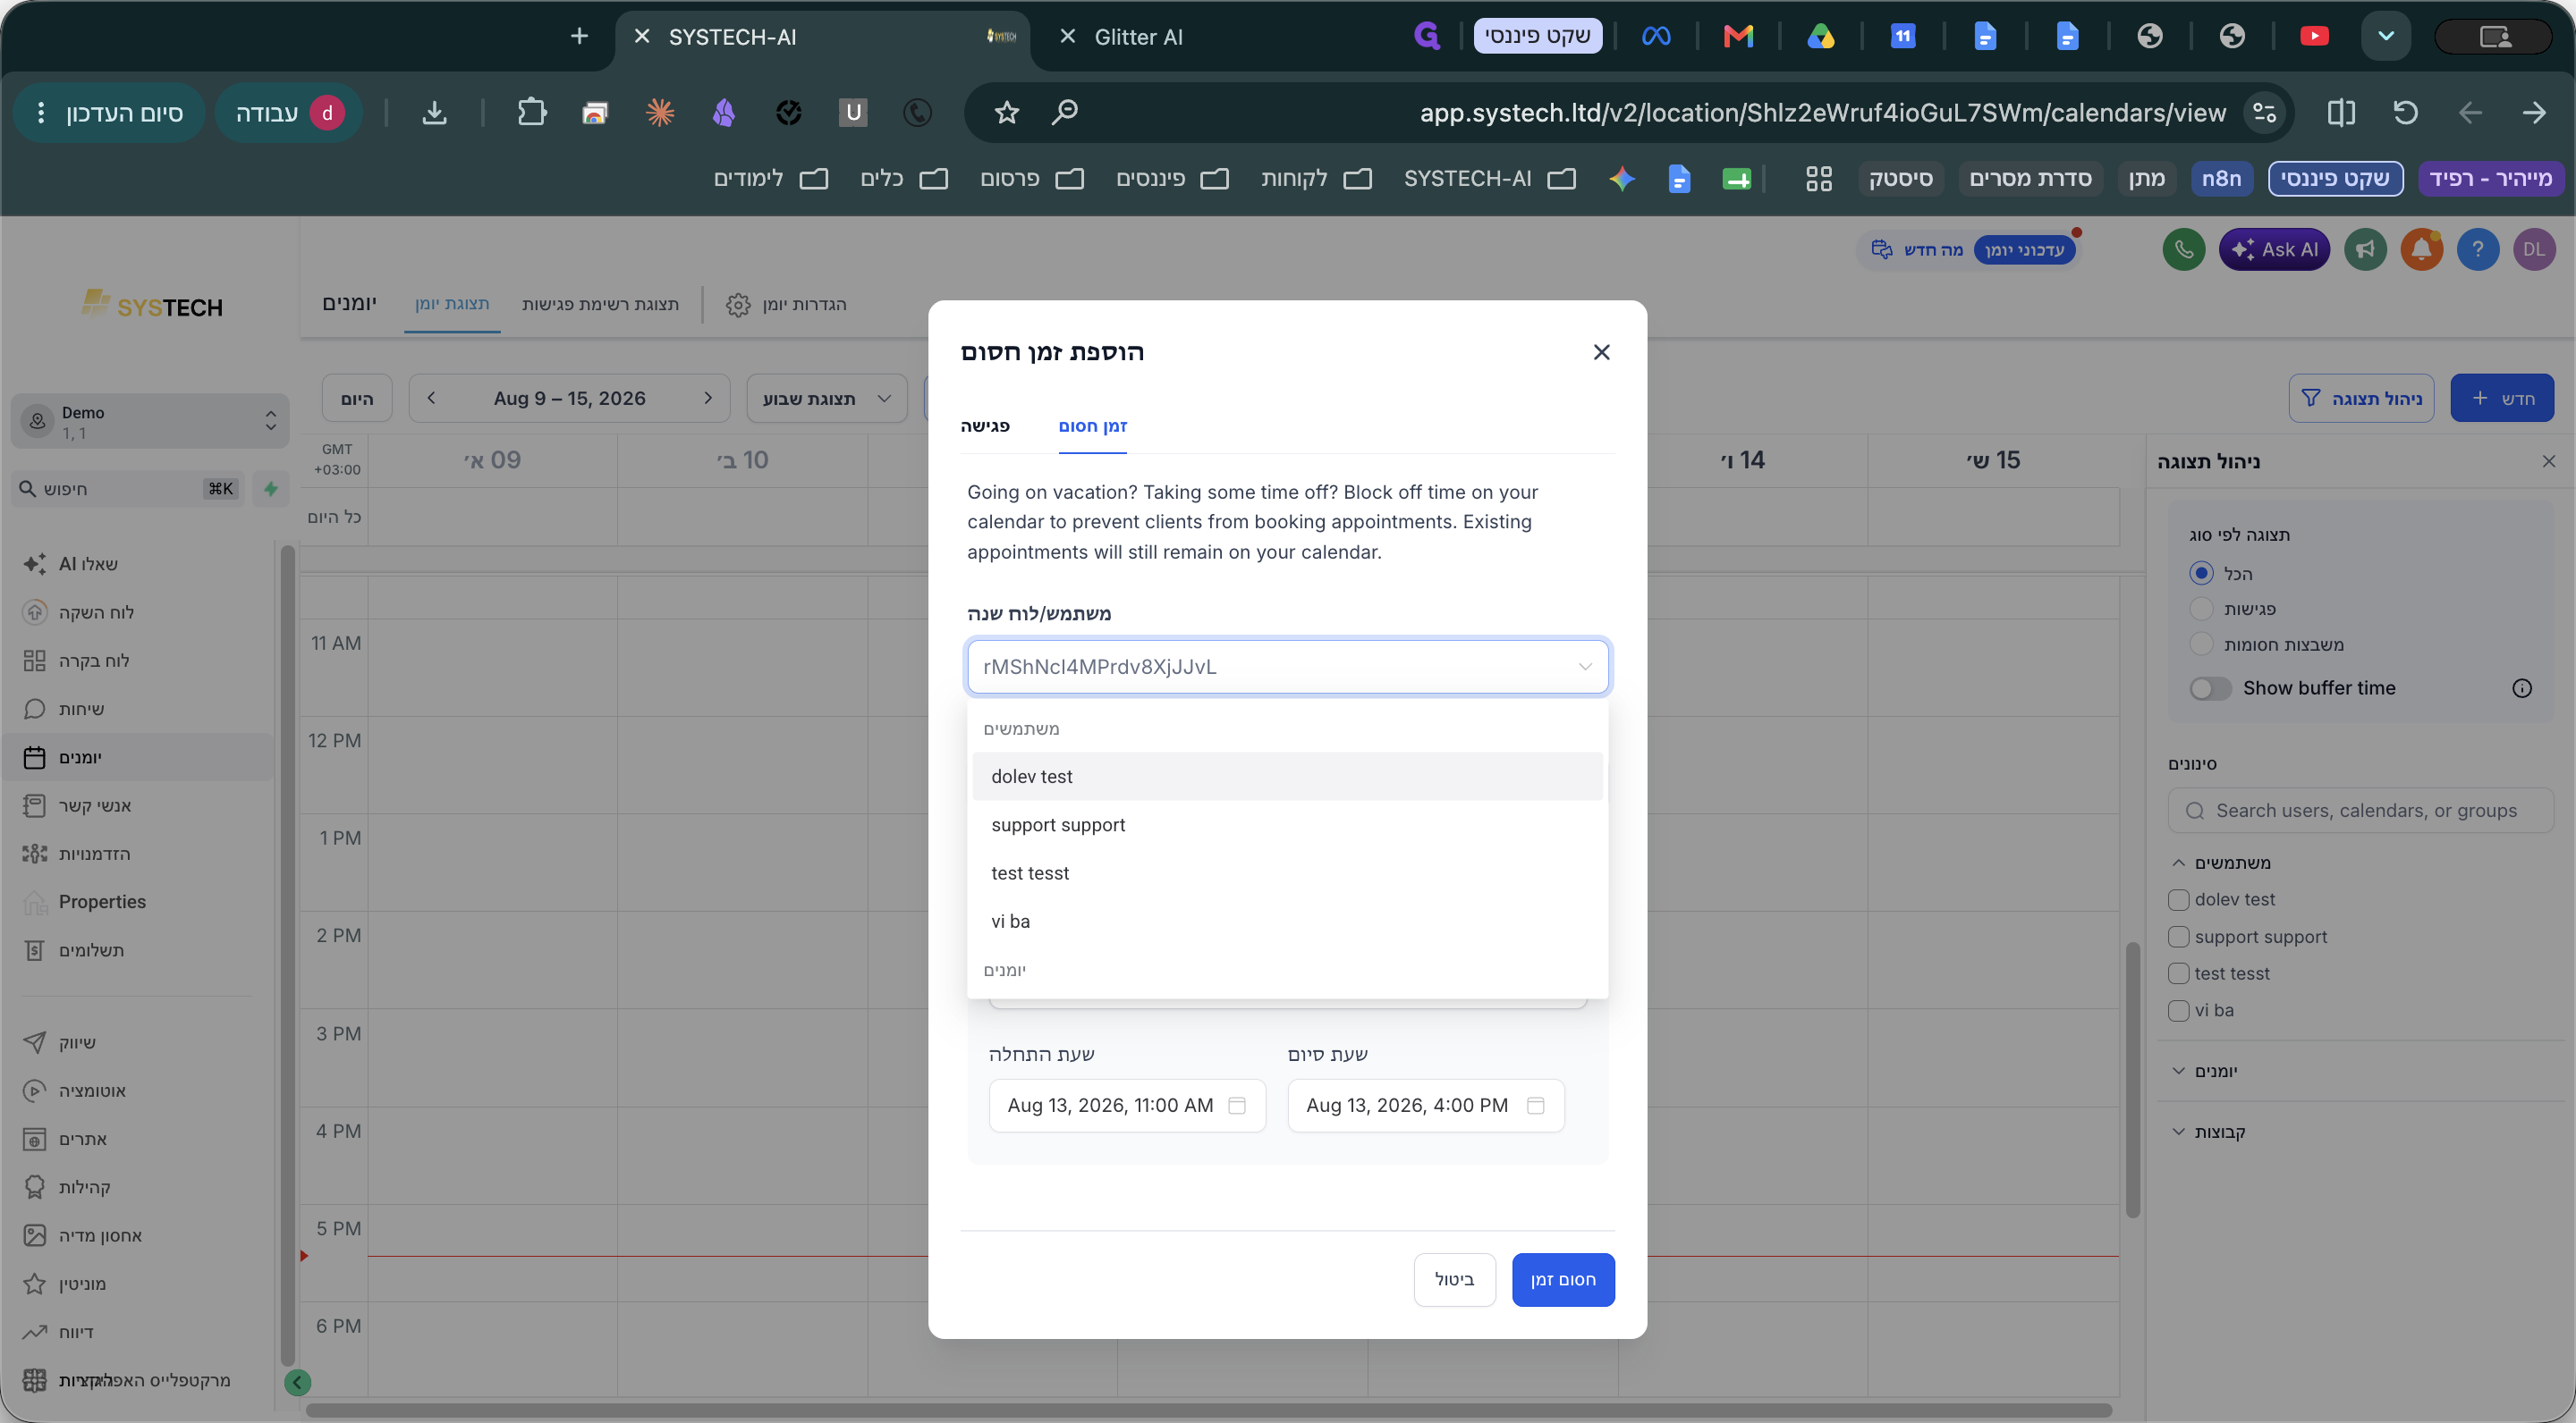Screen dimensions: 2576x1423
Task: Select the פגישות radio button
Action: pos(2201,609)
